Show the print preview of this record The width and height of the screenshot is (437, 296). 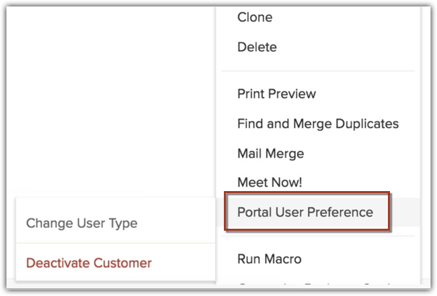click(276, 94)
